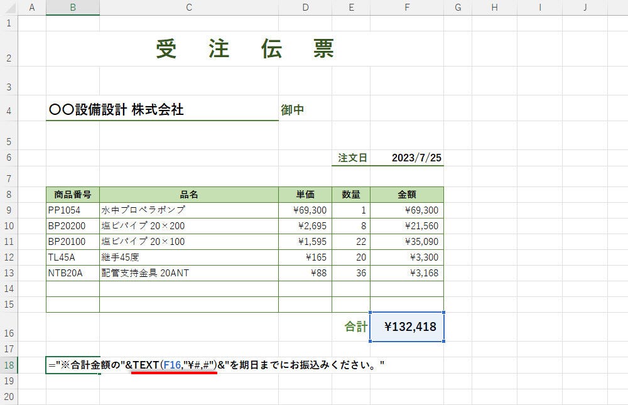Viewport: 628px width, 405px height.
Task: Select row 1 header
Action: pos(9,23)
